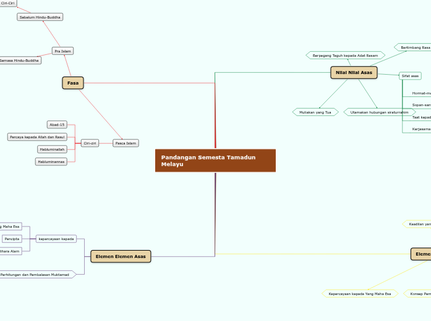Click the Pencipta node
Viewport: 431px width, 321px height.
click(x=11, y=238)
